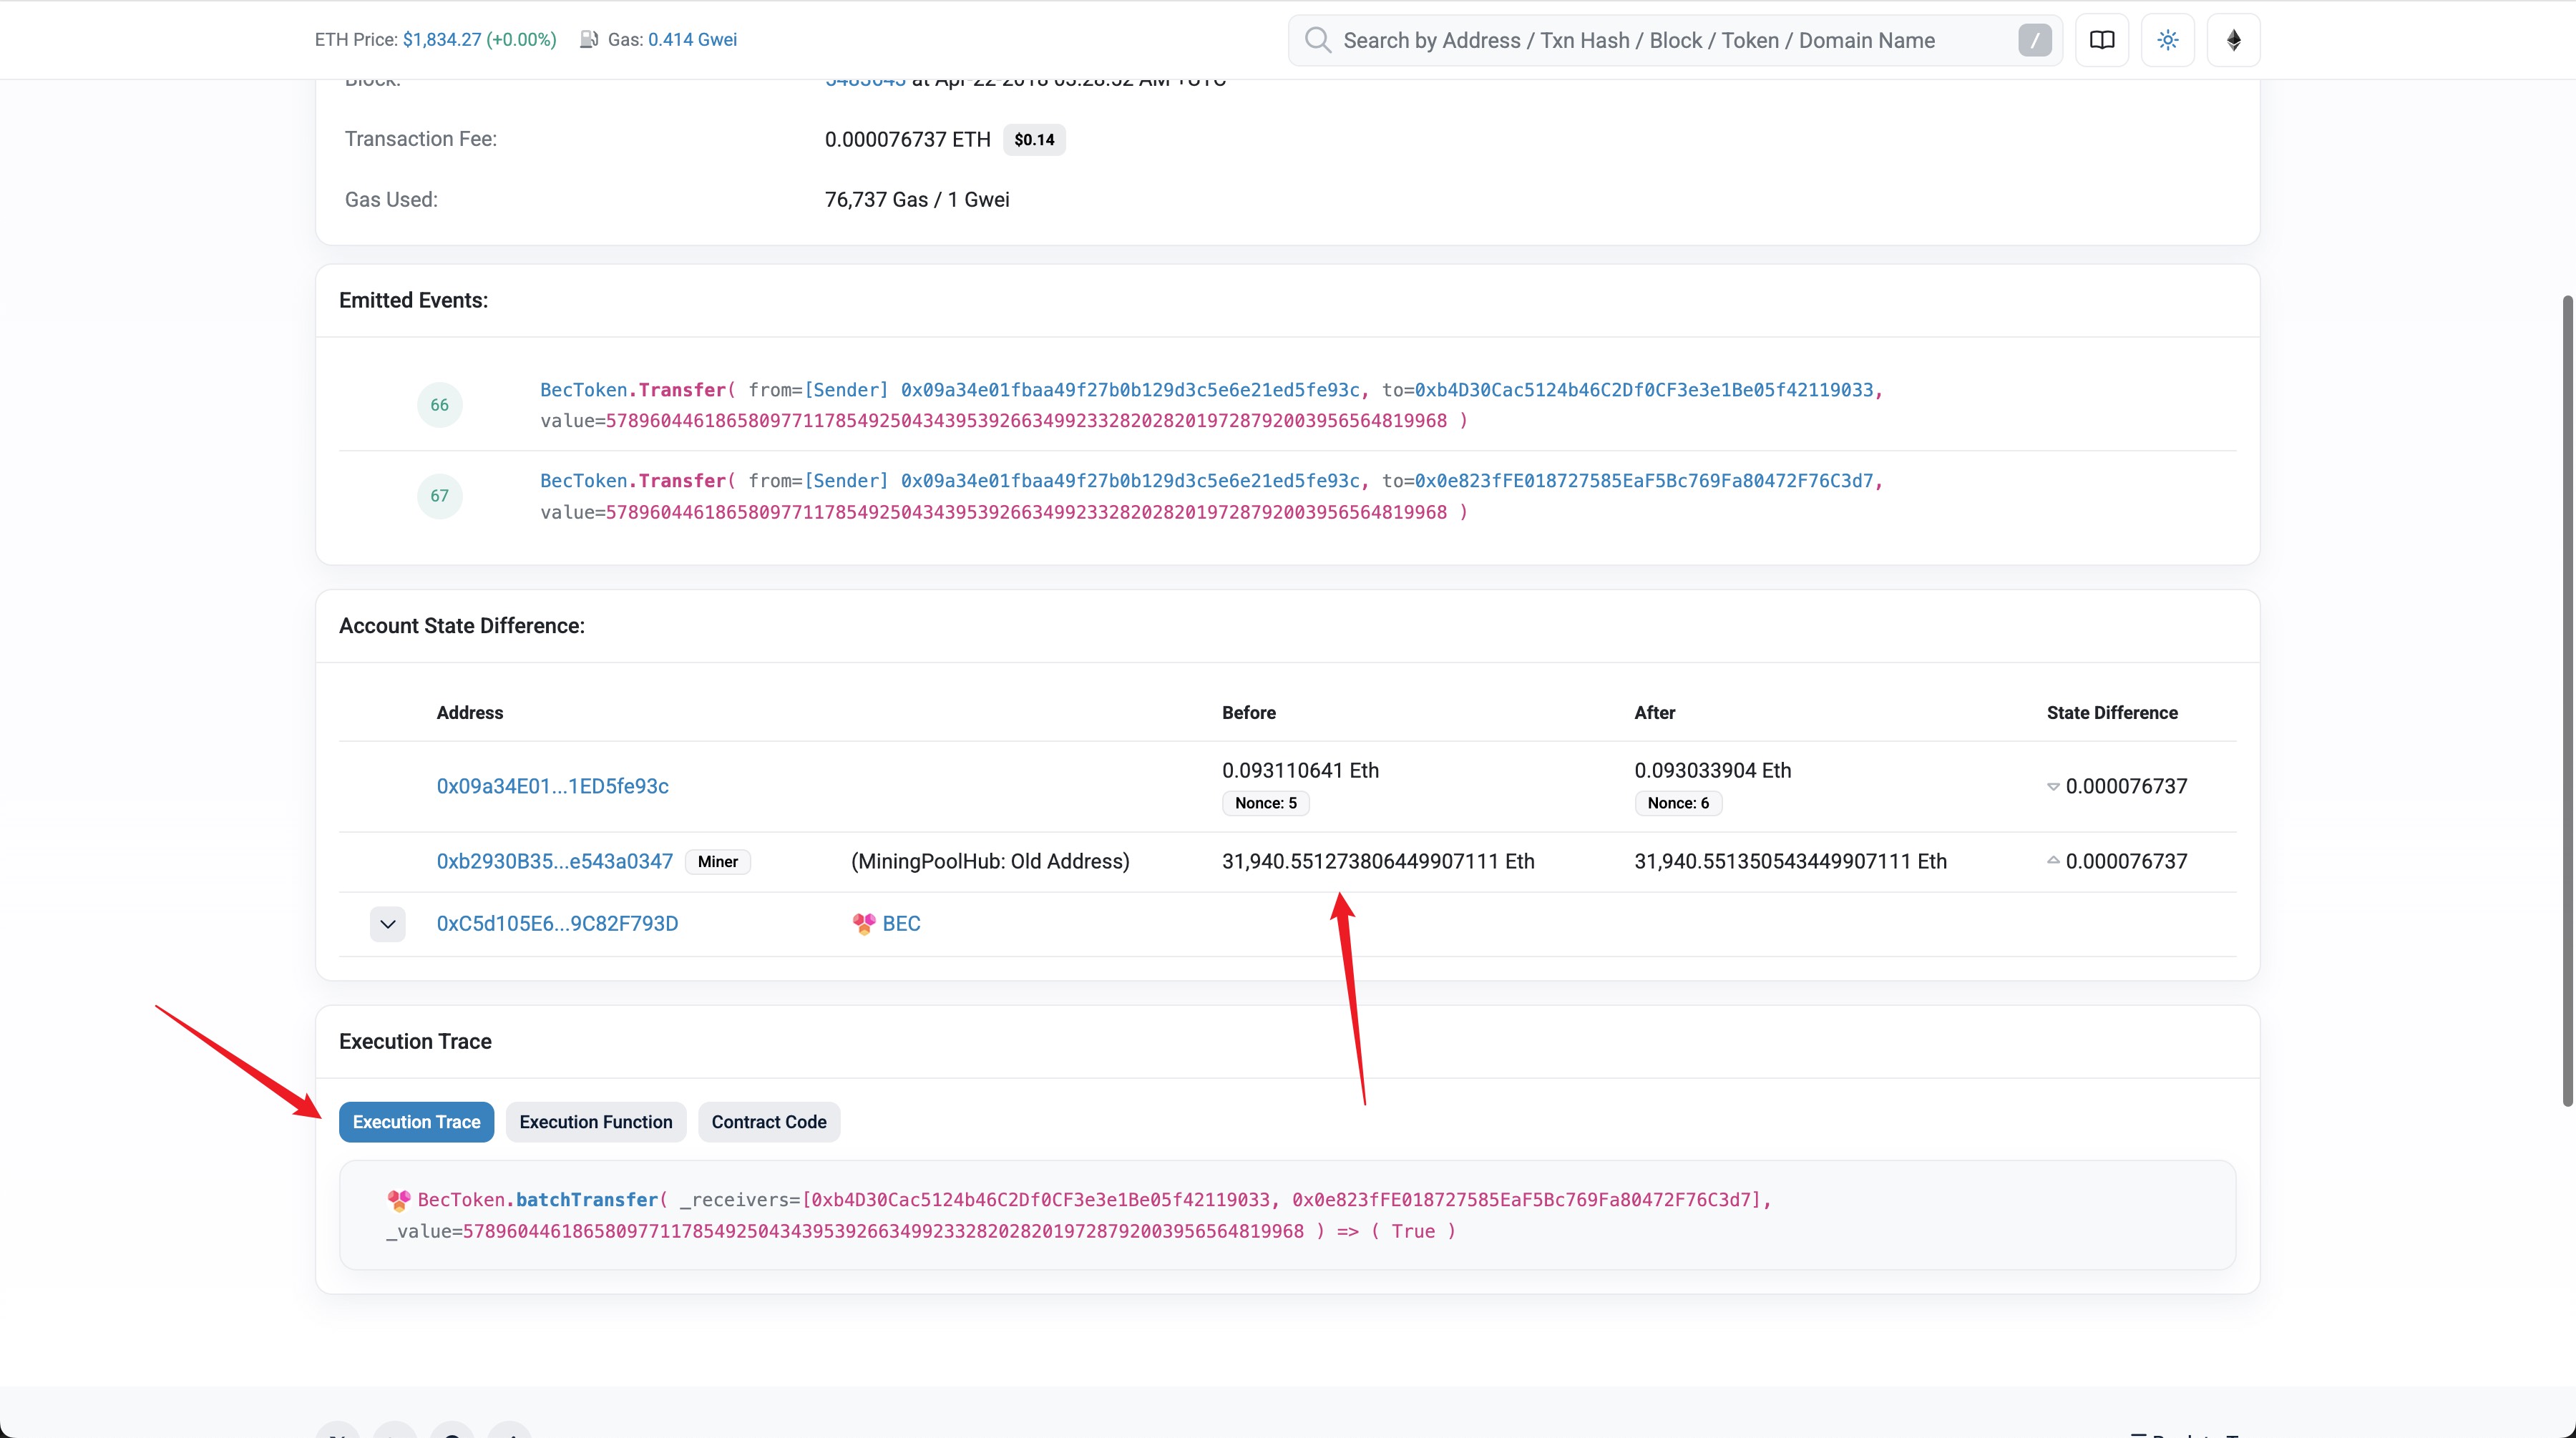Viewport: 2576px width, 1438px height.
Task: Click the Before column header
Action: coord(1249,713)
